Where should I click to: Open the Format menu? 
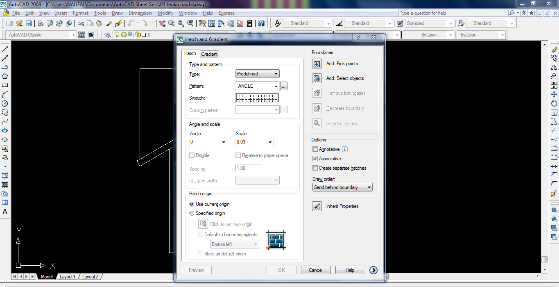[81, 13]
